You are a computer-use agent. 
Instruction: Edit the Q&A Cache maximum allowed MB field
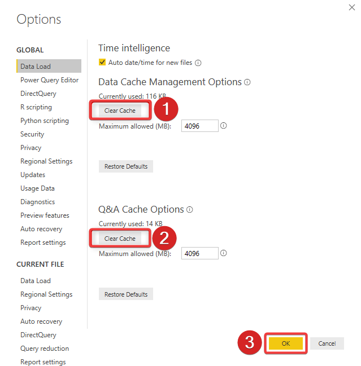[x=200, y=253]
